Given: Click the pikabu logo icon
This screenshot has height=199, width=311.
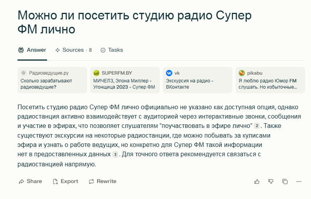Looking at the screenshot, I should (241, 73).
